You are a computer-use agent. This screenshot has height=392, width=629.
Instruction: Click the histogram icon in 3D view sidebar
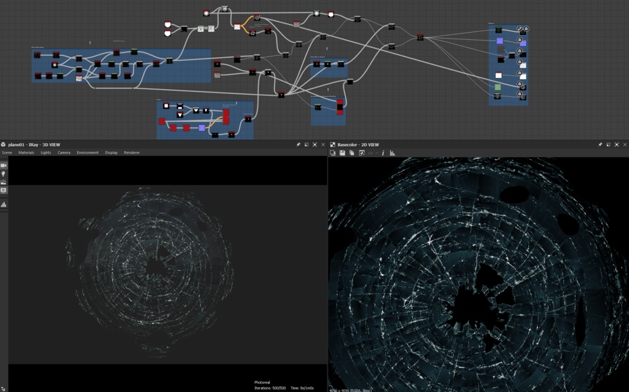point(4,205)
